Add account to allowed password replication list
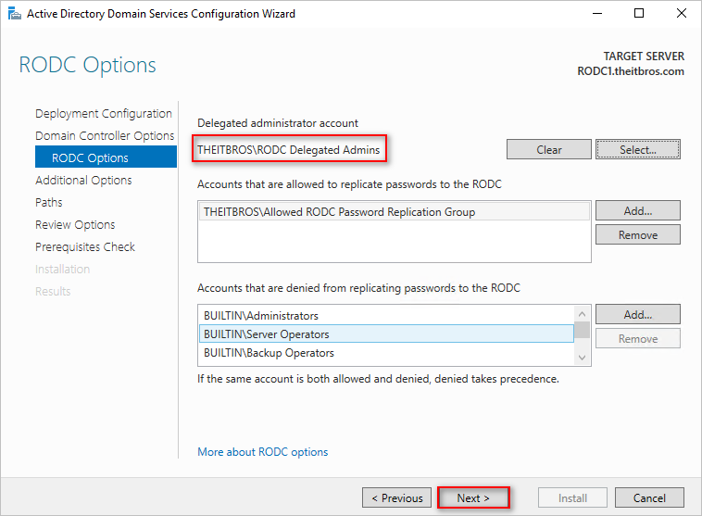Image resolution: width=702 pixels, height=516 pixels. point(638,210)
